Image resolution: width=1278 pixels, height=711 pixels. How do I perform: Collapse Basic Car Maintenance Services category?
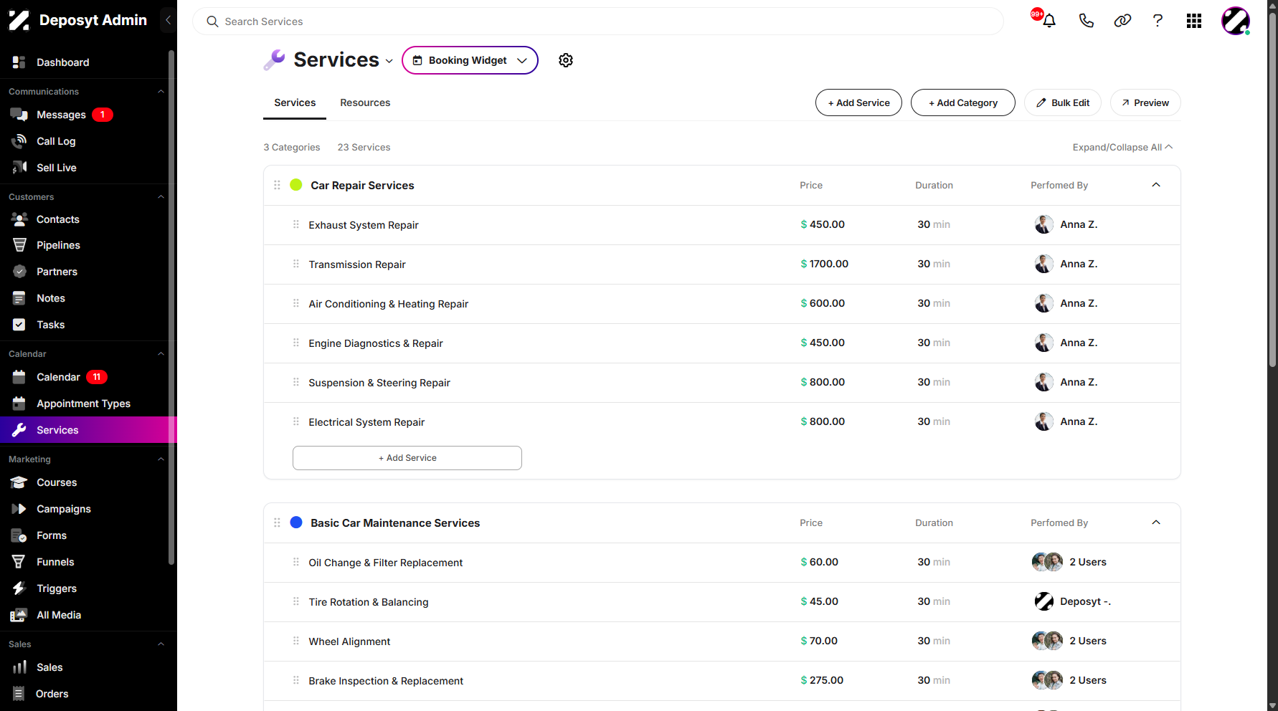click(1156, 522)
